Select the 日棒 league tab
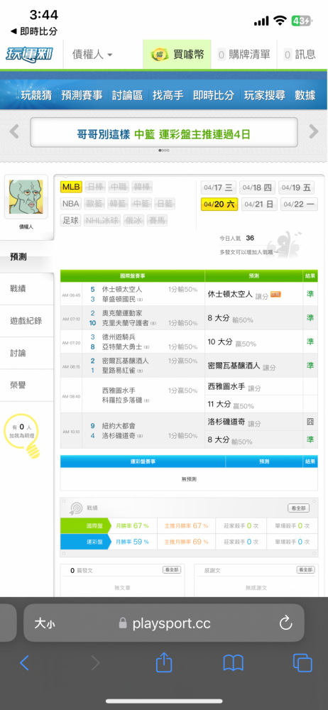This screenshot has width=328, height=710. pos(95,187)
